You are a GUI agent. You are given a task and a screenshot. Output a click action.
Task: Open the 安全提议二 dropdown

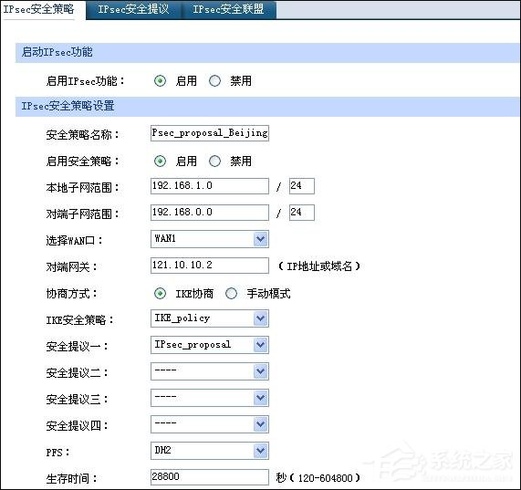[x=210, y=371]
